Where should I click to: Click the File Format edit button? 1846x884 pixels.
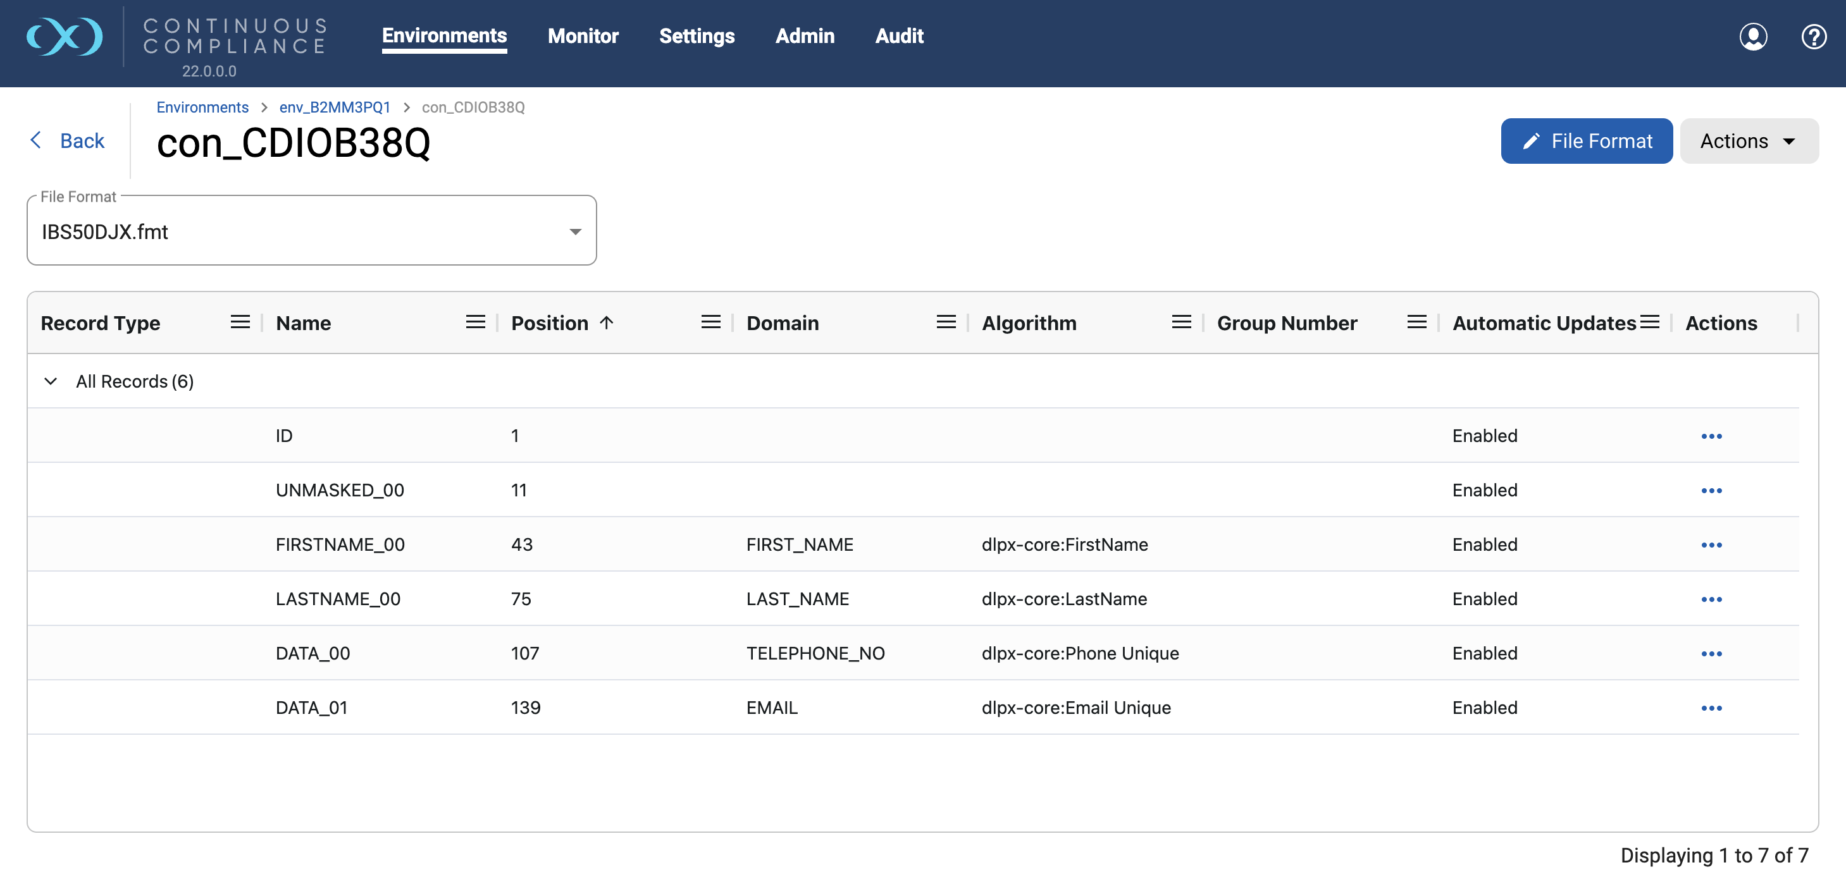coord(1586,141)
